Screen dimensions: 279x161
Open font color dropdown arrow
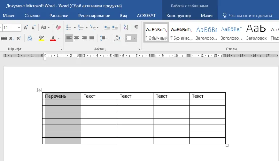[59, 38]
